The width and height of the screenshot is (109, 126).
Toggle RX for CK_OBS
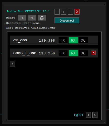pos(73,40)
